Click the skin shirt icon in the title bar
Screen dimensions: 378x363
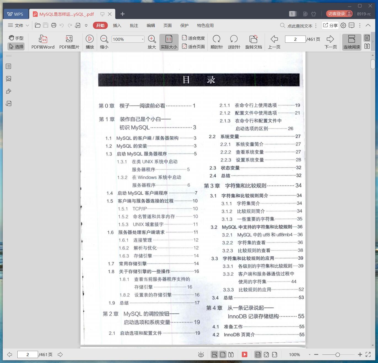pos(314,14)
